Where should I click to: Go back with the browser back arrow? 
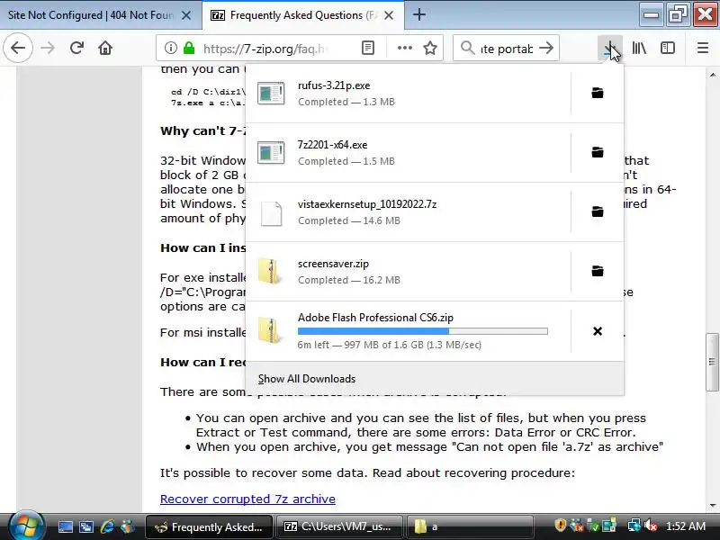coord(18,48)
